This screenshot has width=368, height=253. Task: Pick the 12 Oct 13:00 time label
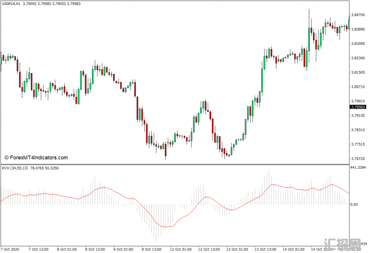[209, 249]
